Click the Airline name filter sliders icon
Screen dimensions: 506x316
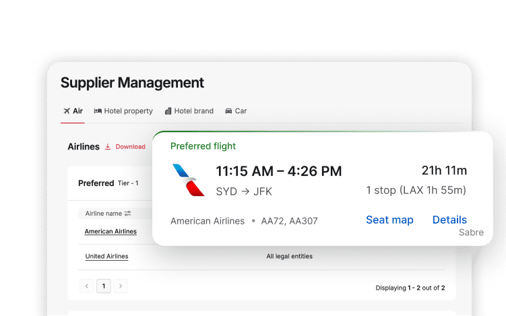tap(127, 214)
